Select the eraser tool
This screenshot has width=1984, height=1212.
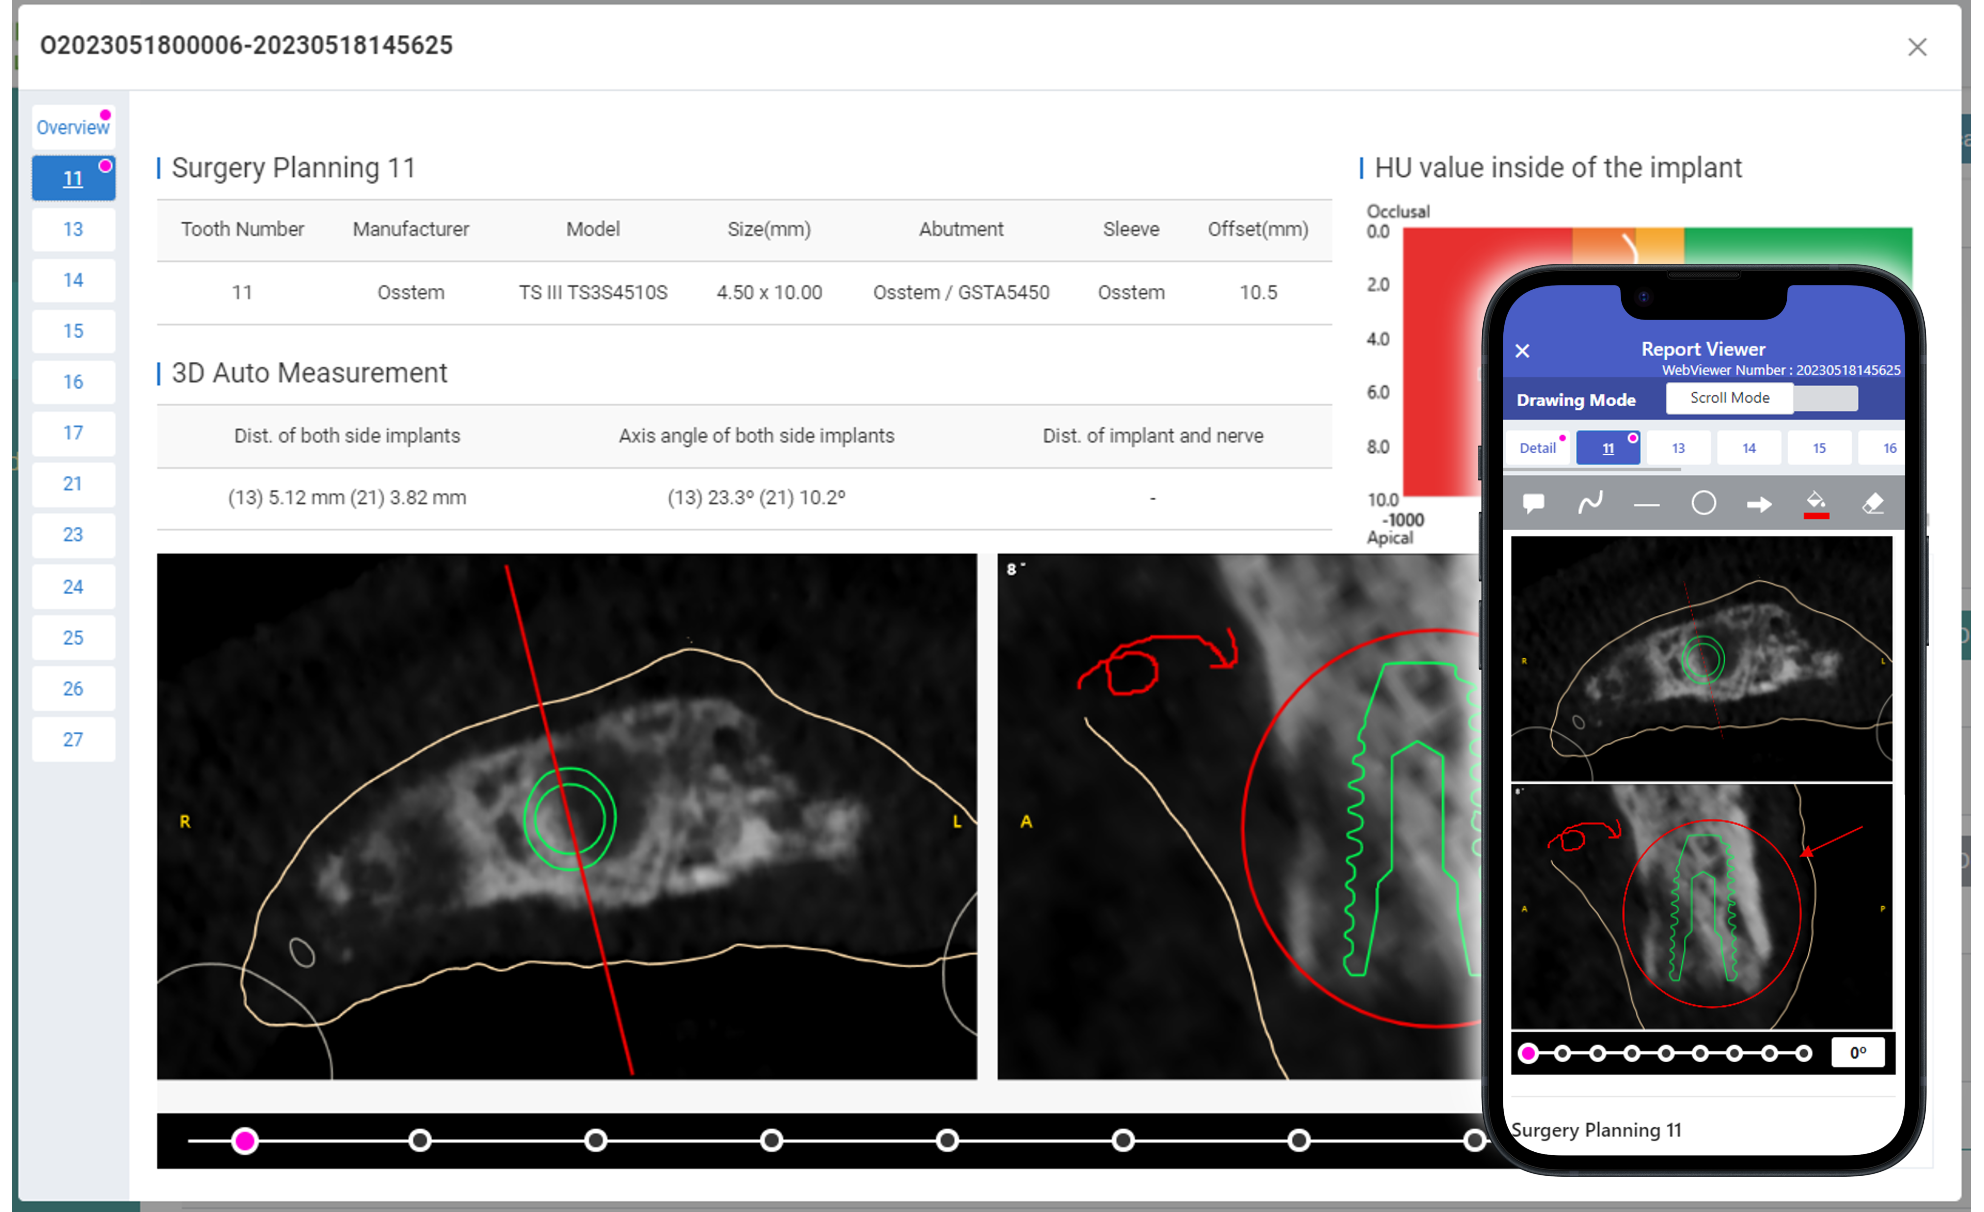pos(1874,503)
